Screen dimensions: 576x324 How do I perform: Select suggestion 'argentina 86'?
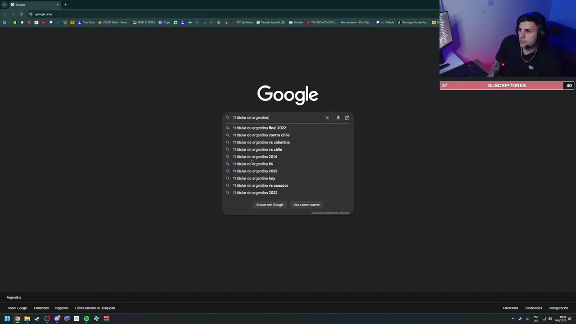coord(288,164)
